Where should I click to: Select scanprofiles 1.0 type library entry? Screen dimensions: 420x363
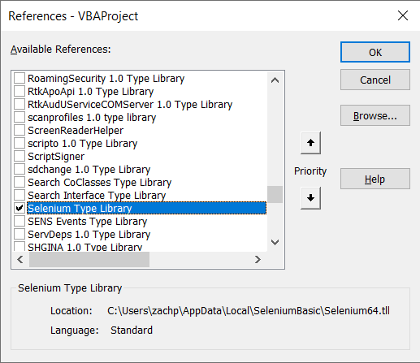92,117
